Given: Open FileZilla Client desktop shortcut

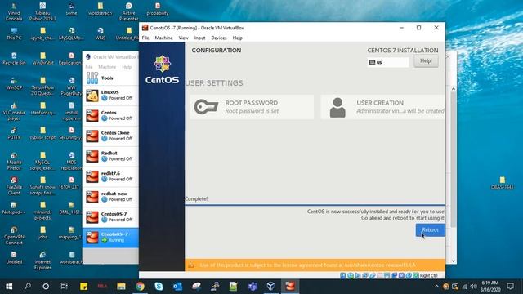Looking at the screenshot, I should [14, 186].
